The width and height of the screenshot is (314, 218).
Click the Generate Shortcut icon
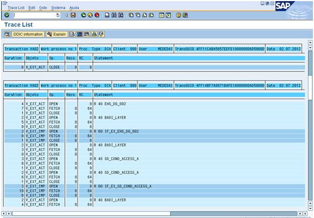click(168, 15)
